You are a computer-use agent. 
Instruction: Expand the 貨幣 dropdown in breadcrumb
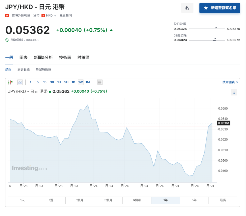tap(37, 16)
